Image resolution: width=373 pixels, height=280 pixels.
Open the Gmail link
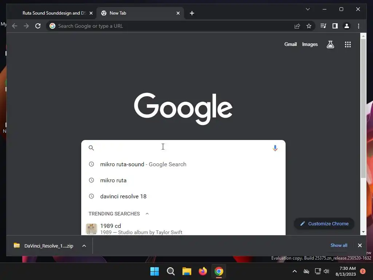pos(290,44)
